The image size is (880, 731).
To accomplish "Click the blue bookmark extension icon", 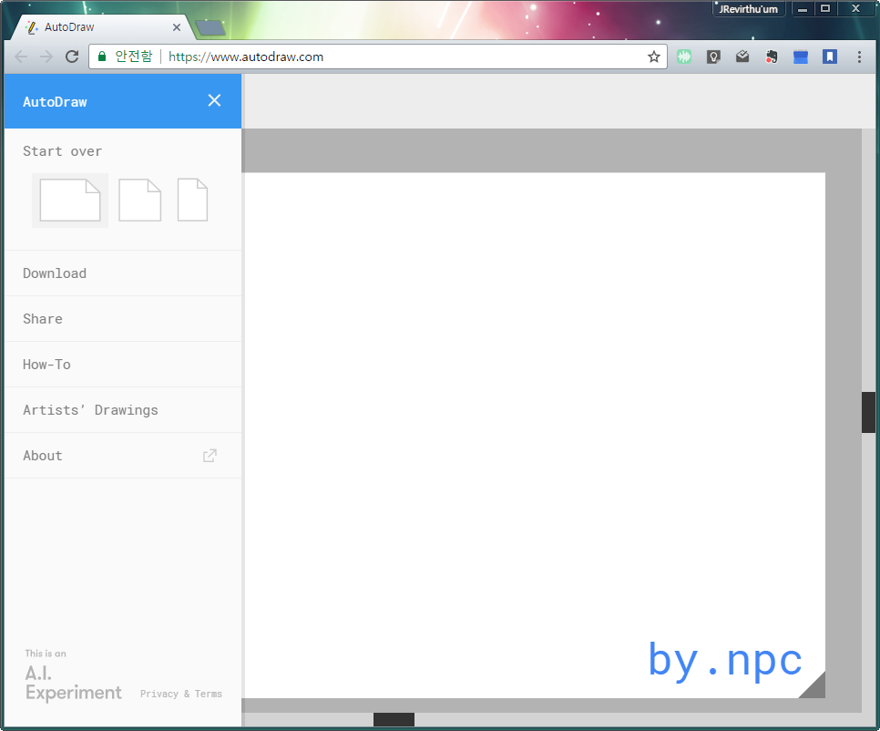I will [830, 57].
